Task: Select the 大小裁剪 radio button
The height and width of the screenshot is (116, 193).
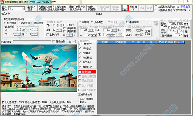Action: tap(92, 22)
